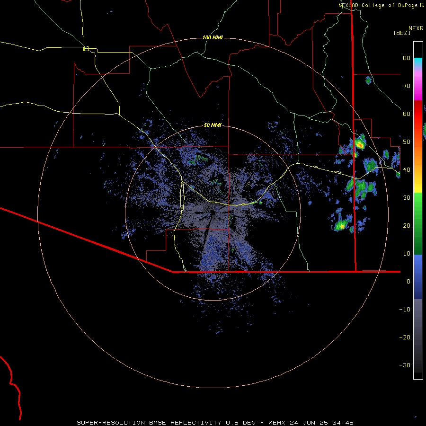Select the 50 NMI range ring label

pos(213,125)
